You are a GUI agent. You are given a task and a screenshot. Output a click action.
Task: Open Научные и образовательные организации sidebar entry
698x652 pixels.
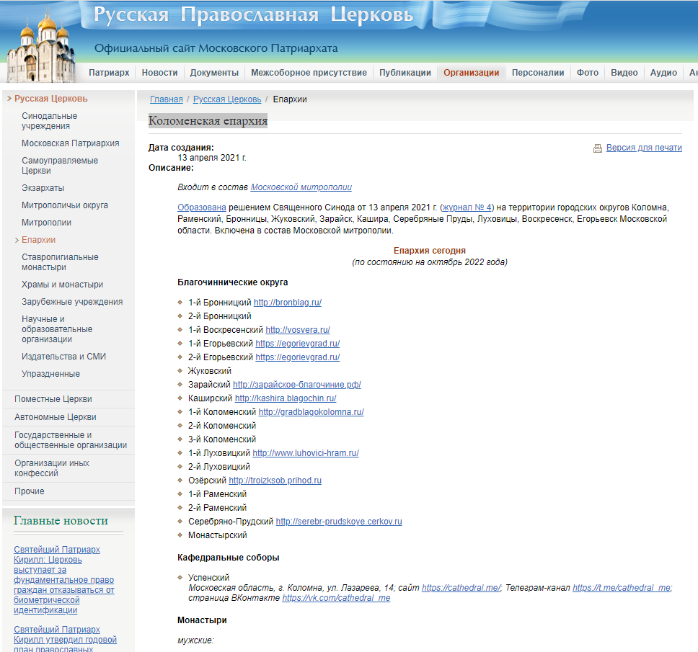57,329
